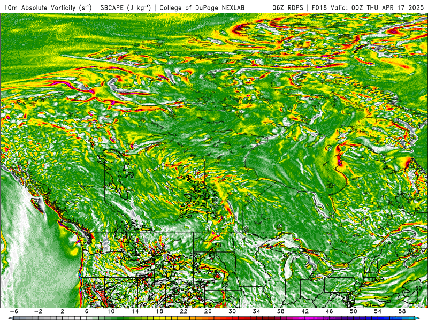
Task: Select the "22" legend value
Action: pos(184,311)
